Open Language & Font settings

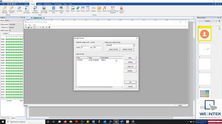[11, 10]
